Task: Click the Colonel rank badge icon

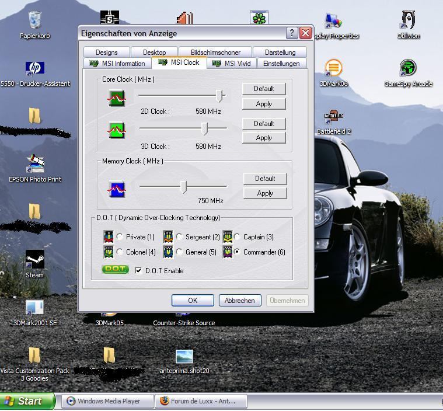Action: point(109,252)
